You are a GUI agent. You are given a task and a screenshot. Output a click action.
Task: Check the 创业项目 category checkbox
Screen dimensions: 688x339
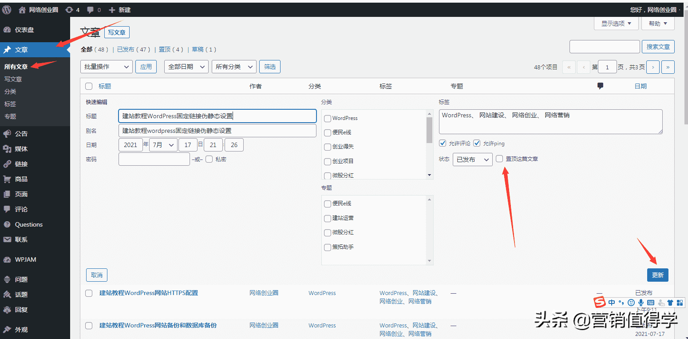click(x=328, y=162)
